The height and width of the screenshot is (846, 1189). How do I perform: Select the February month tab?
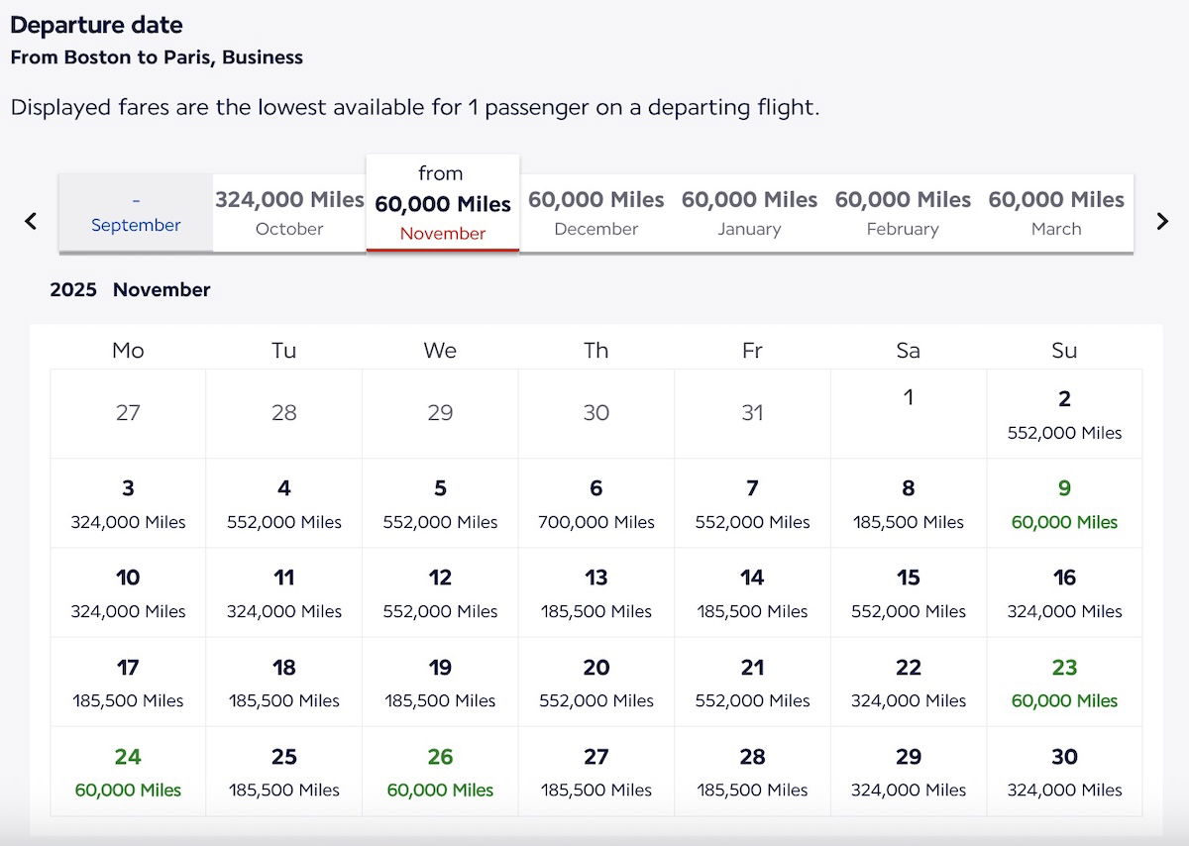pyautogui.click(x=903, y=213)
